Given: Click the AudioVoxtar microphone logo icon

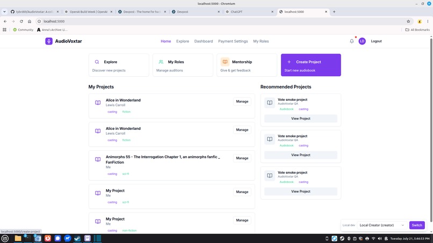Looking at the screenshot, I should click(x=49, y=41).
